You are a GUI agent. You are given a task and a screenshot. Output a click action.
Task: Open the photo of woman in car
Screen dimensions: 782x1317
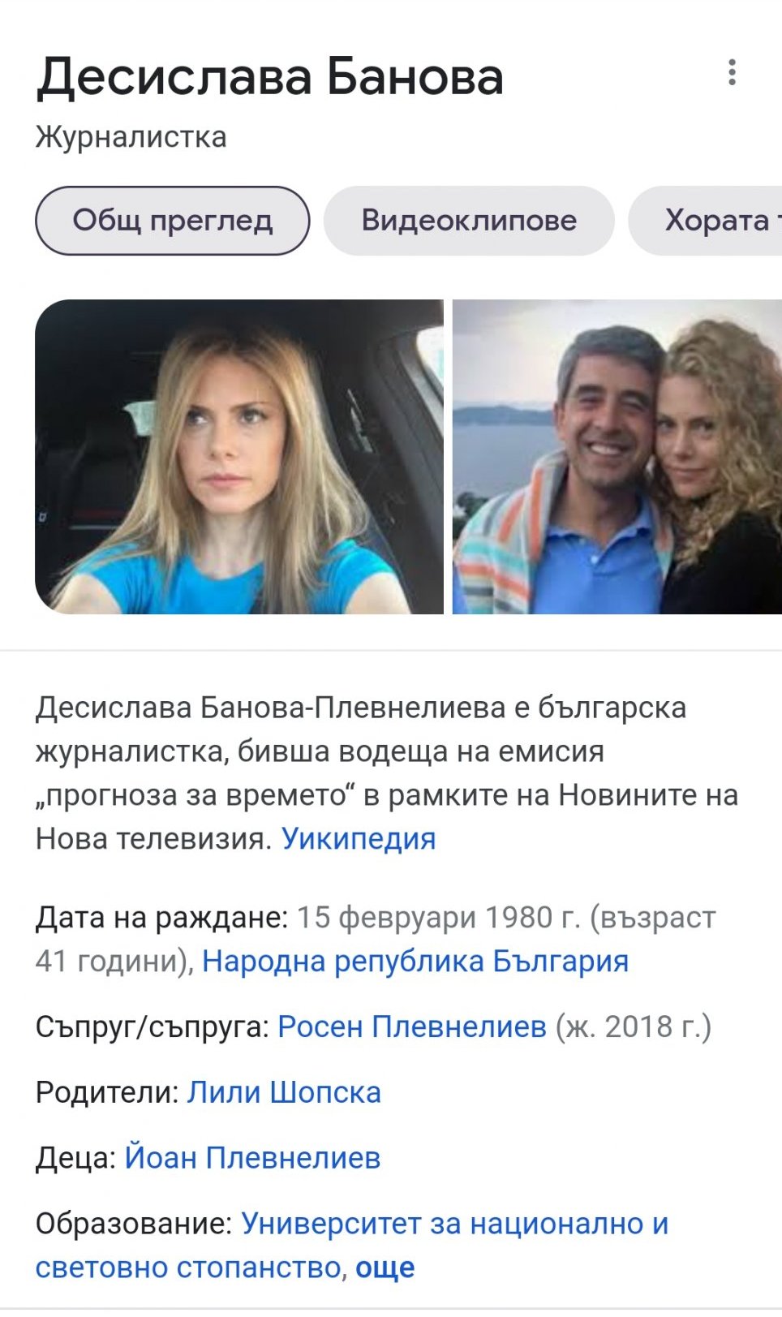point(239,456)
